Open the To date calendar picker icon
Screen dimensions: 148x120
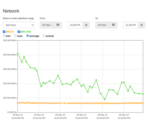(x=113, y=25)
